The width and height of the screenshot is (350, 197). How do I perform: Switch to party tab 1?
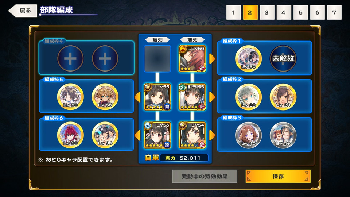pyautogui.click(x=233, y=12)
